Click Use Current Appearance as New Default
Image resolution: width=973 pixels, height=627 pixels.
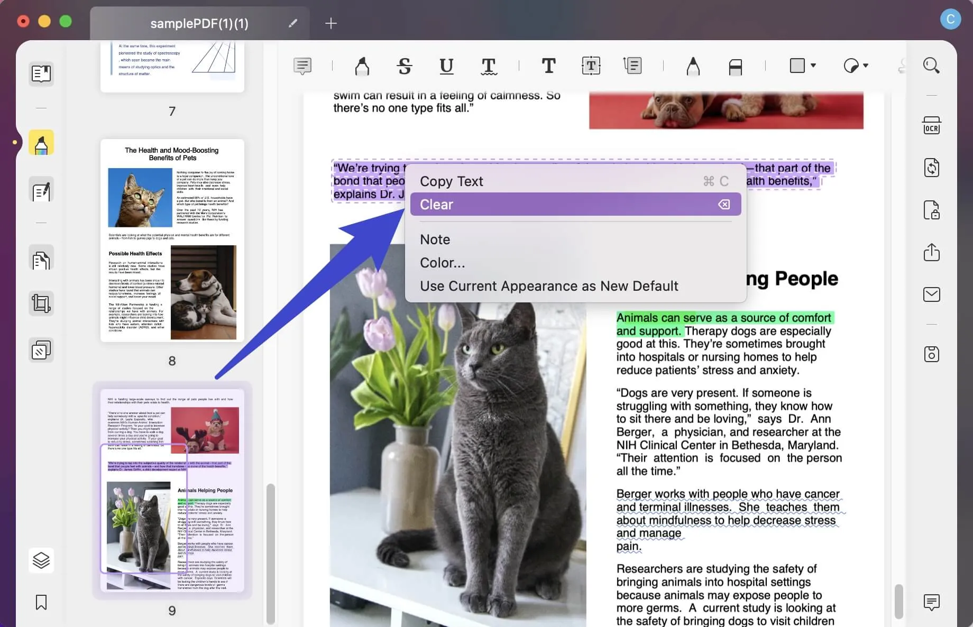point(548,285)
